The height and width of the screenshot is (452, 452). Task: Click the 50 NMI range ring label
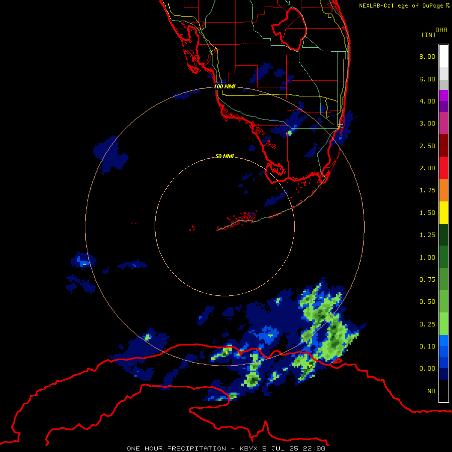coord(224,156)
